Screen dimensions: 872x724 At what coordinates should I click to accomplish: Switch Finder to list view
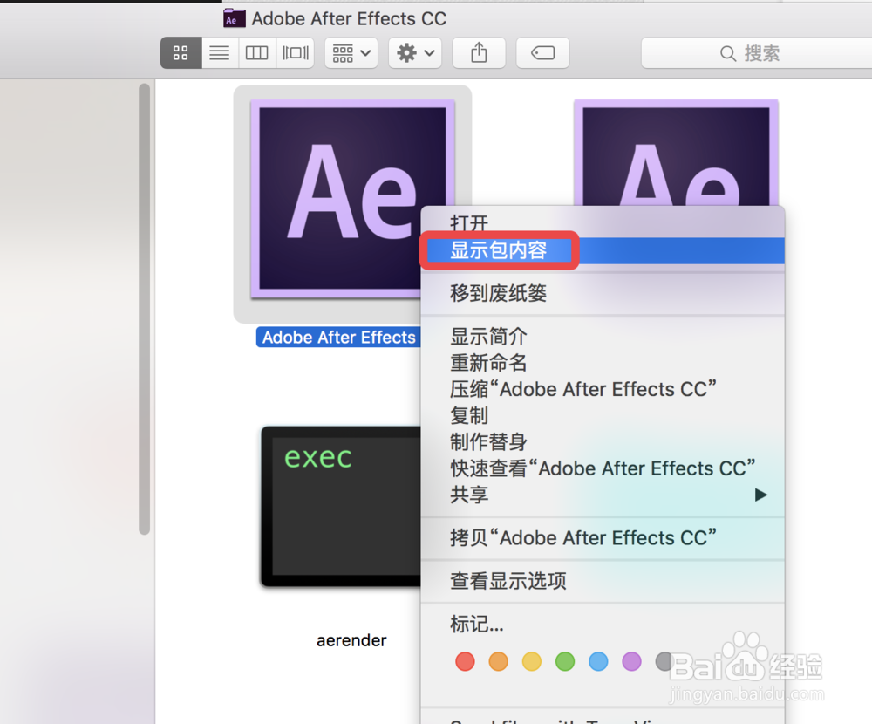pyautogui.click(x=220, y=53)
